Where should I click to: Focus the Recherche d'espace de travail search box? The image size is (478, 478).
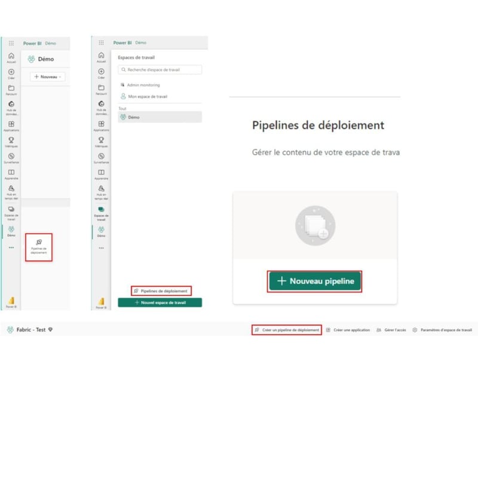tap(160, 70)
